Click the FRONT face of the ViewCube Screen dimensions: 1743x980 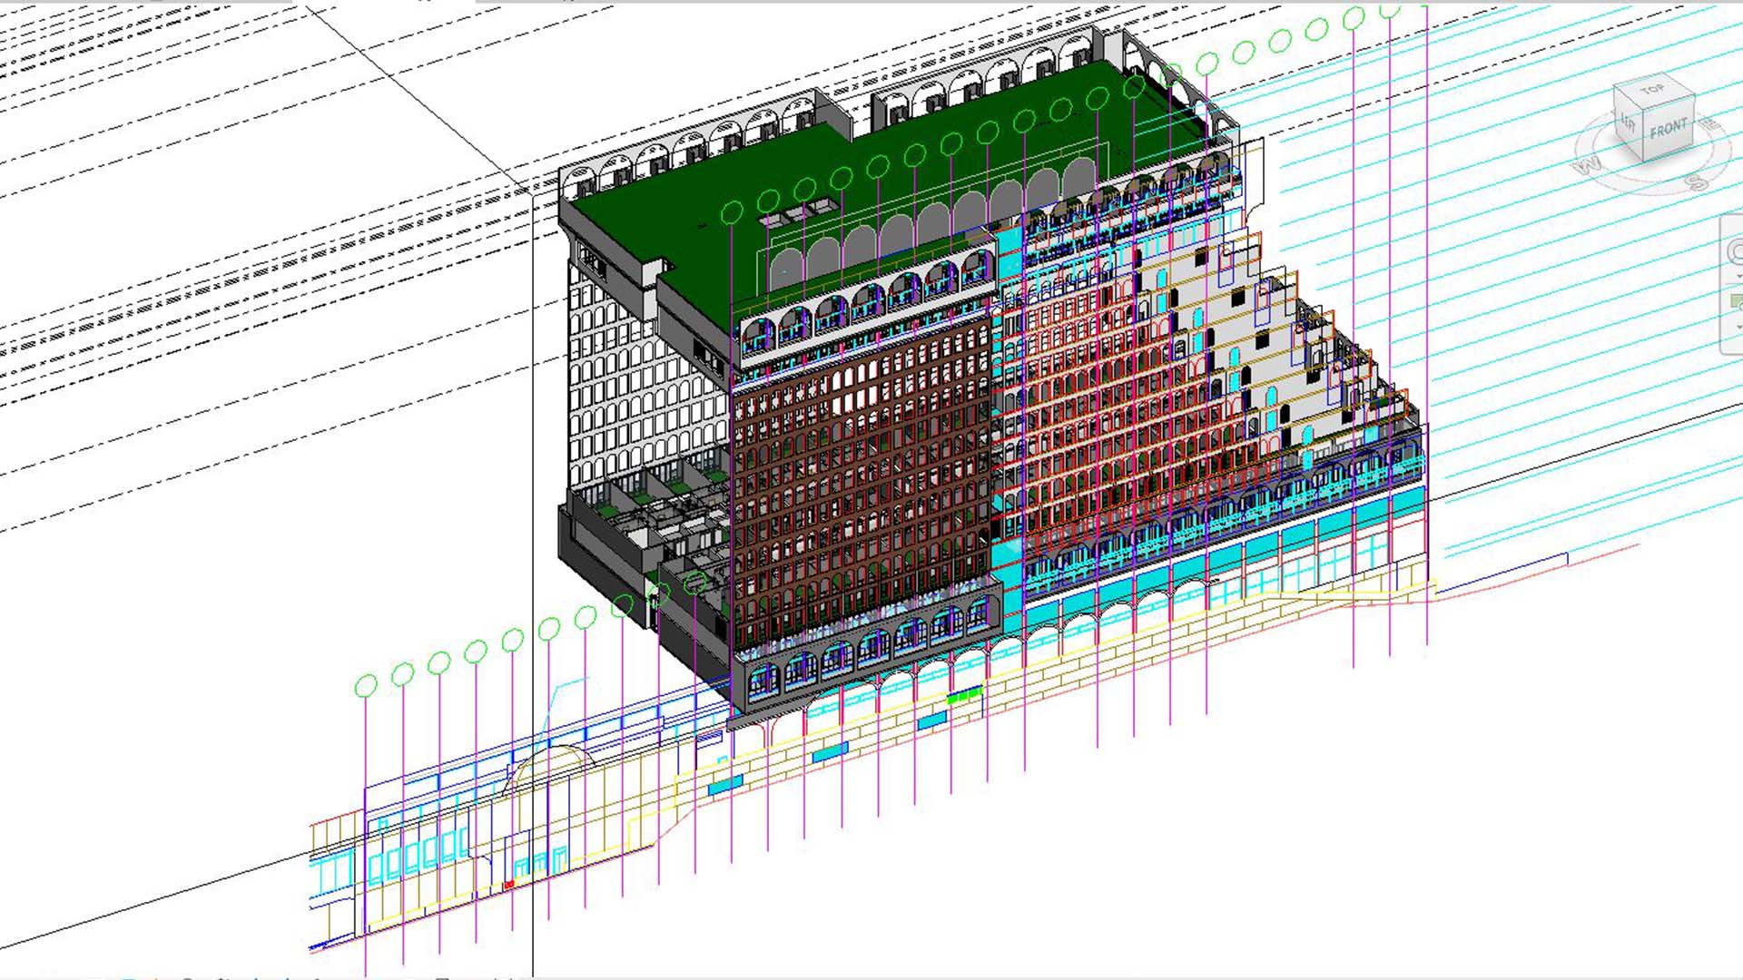coord(1669,130)
